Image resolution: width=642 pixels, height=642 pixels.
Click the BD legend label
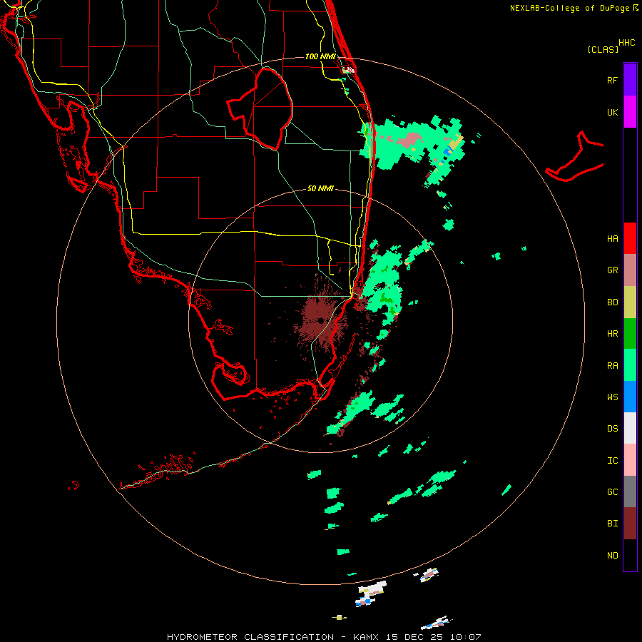click(x=612, y=302)
